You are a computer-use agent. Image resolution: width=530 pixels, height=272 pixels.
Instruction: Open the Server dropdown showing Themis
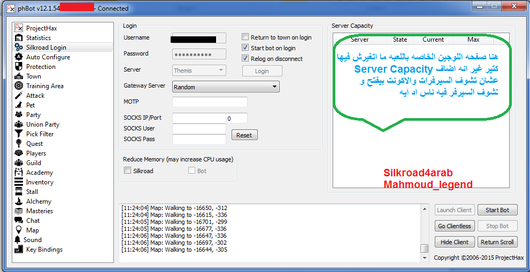[199, 71]
